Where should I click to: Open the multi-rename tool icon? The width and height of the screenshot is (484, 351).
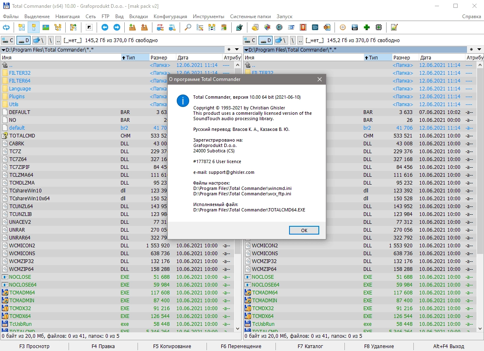(x=200, y=28)
